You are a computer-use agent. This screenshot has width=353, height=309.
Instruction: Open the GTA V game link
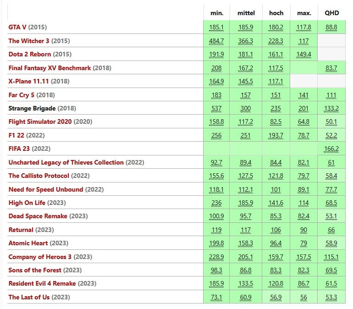(x=17, y=27)
